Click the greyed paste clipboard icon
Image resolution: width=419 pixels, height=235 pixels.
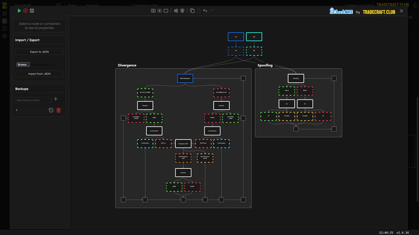tap(199, 11)
